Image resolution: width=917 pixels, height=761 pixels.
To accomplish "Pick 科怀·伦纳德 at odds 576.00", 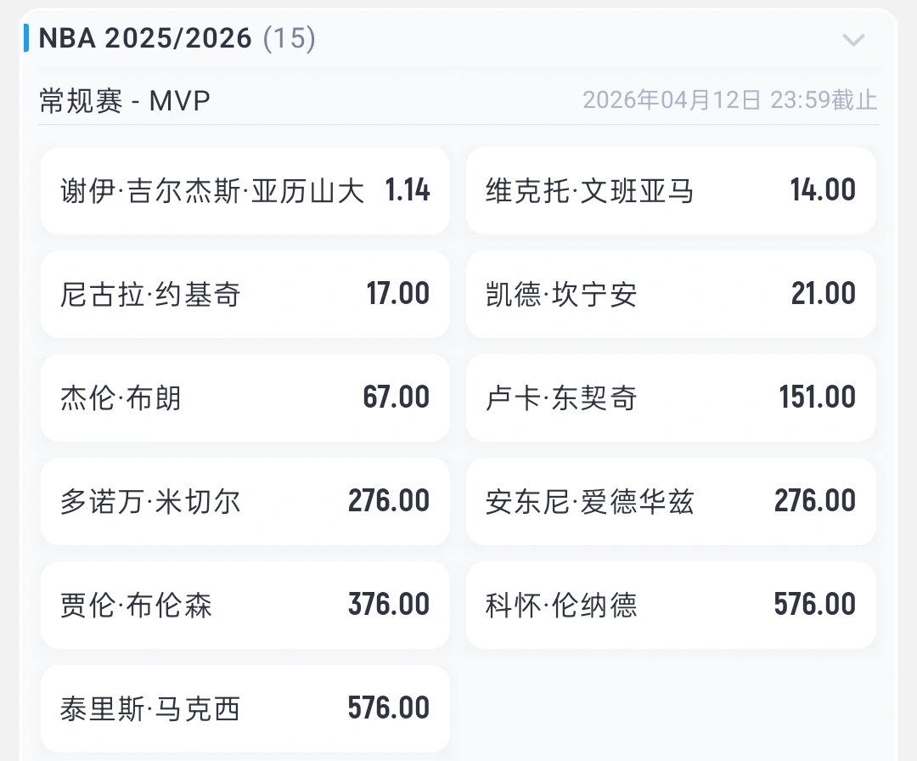I will tap(670, 605).
